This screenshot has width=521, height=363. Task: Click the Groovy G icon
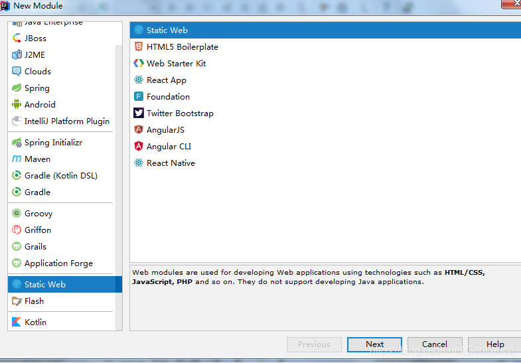pos(17,213)
